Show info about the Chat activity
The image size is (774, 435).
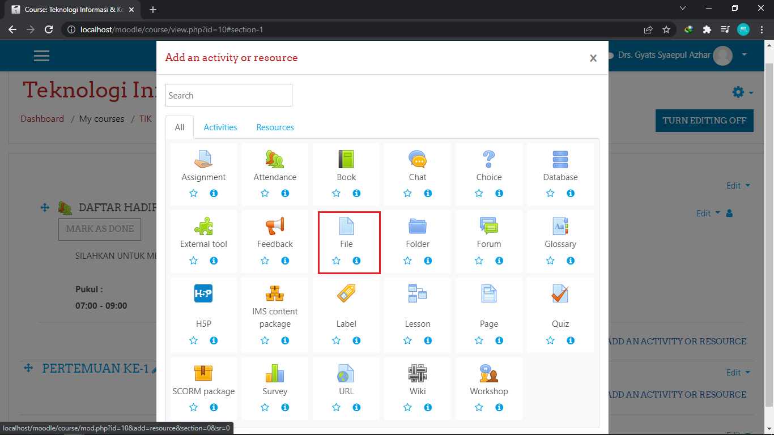pos(428,193)
